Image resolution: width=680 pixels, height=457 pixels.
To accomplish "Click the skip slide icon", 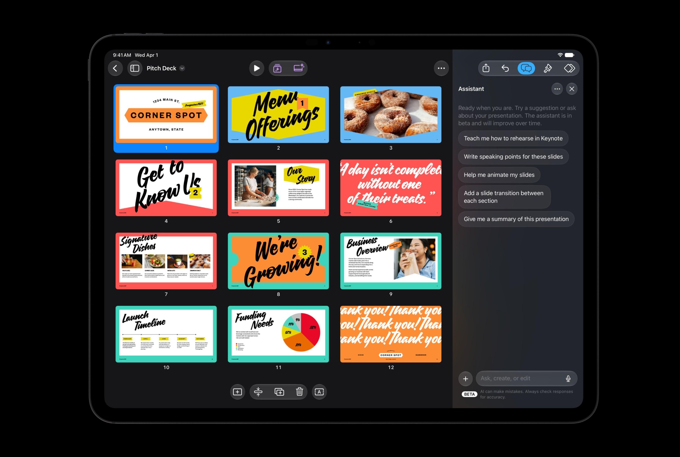I will pyautogui.click(x=258, y=392).
